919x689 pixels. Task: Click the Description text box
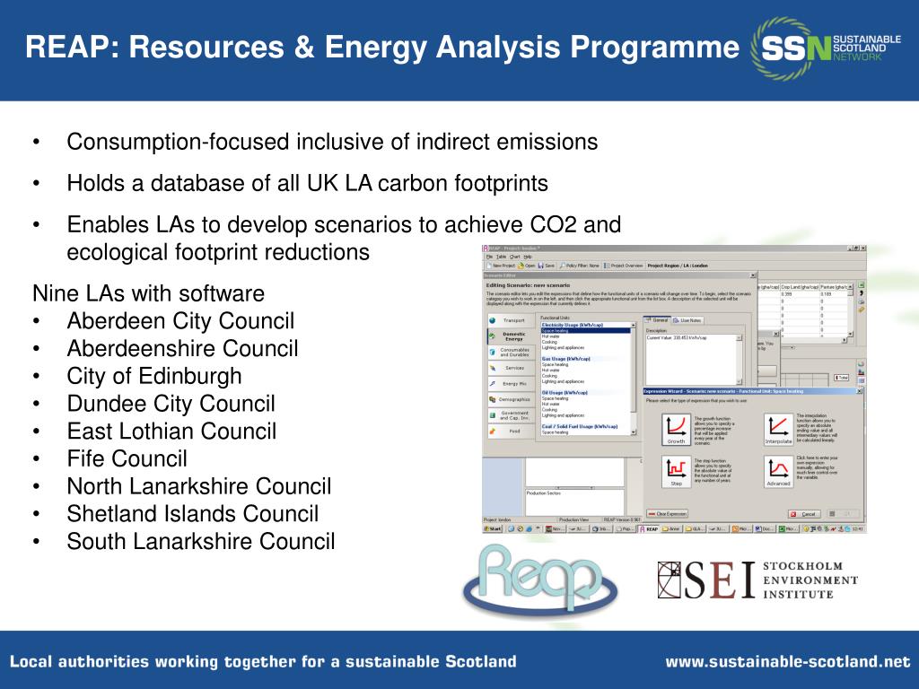click(x=694, y=360)
